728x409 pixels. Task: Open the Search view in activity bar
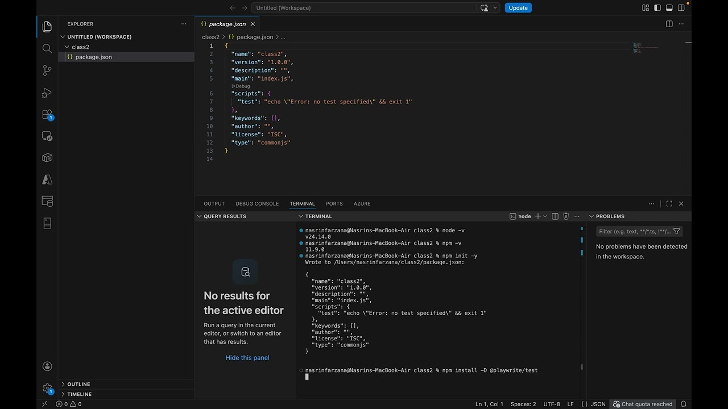click(x=47, y=49)
